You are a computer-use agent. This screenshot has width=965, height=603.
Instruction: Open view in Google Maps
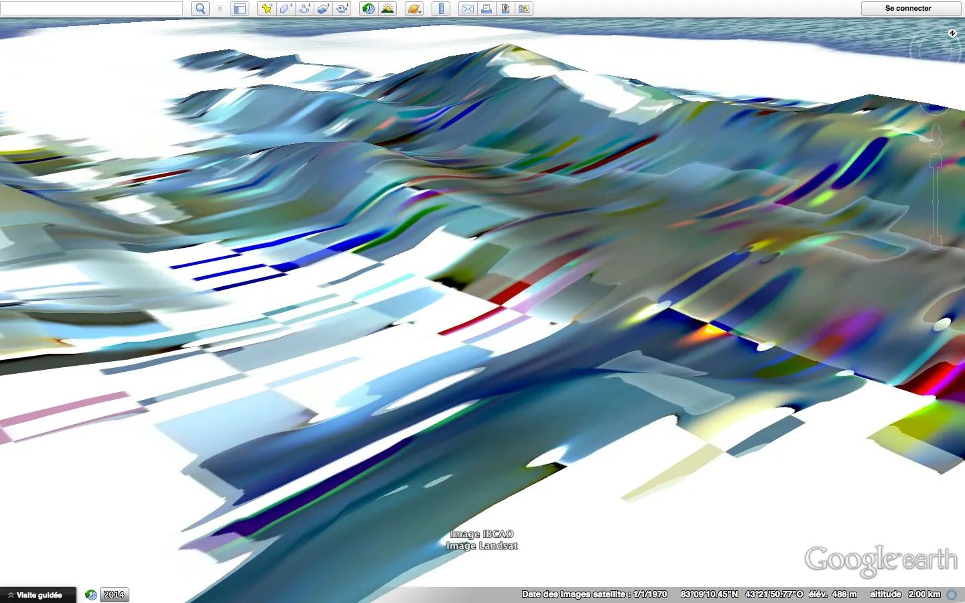pos(505,9)
